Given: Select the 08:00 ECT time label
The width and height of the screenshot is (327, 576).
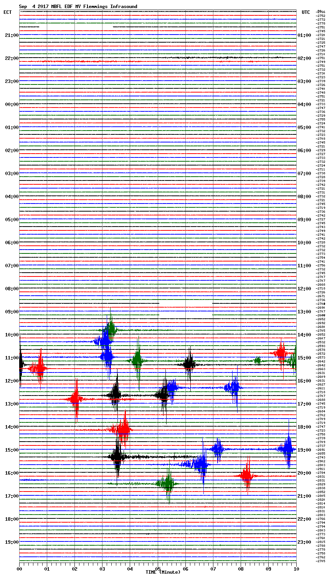Looking at the screenshot, I should 12,289.
